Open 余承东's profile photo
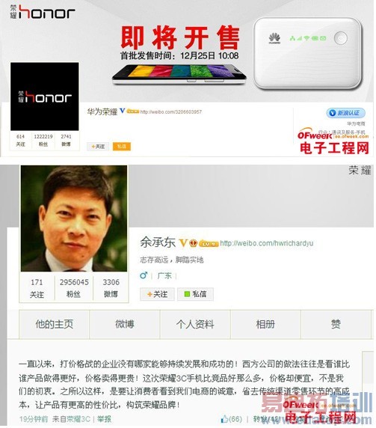Image resolution: width=376 pixels, height=428 pixels. pyautogui.click(x=74, y=218)
